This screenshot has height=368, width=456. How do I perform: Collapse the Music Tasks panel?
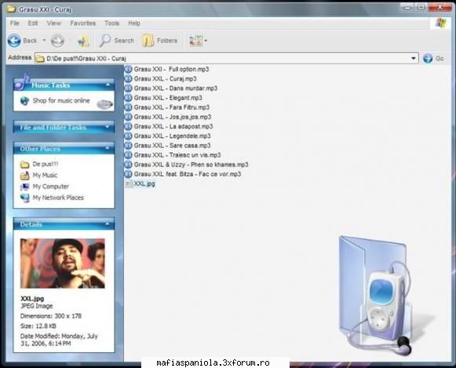tap(108, 85)
